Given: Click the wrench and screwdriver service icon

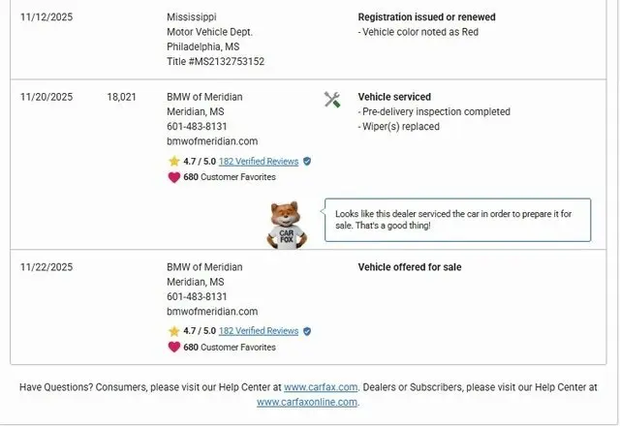Looking at the screenshot, I should (332, 99).
